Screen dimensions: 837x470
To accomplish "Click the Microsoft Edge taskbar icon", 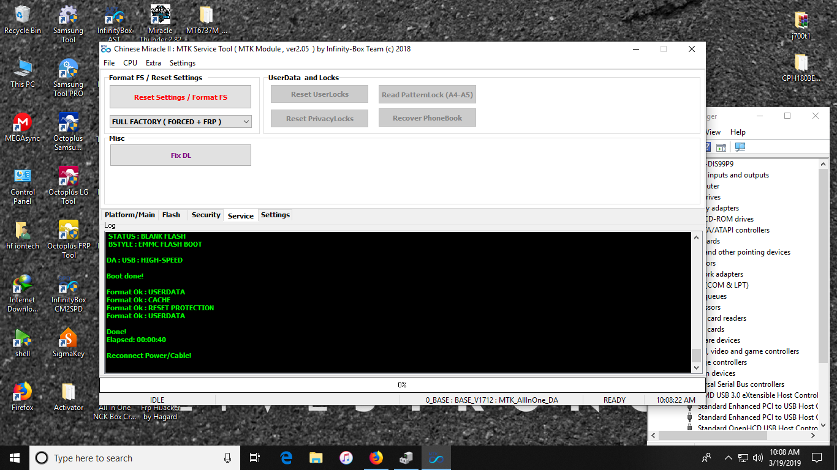I will click(x=286, y=458).
